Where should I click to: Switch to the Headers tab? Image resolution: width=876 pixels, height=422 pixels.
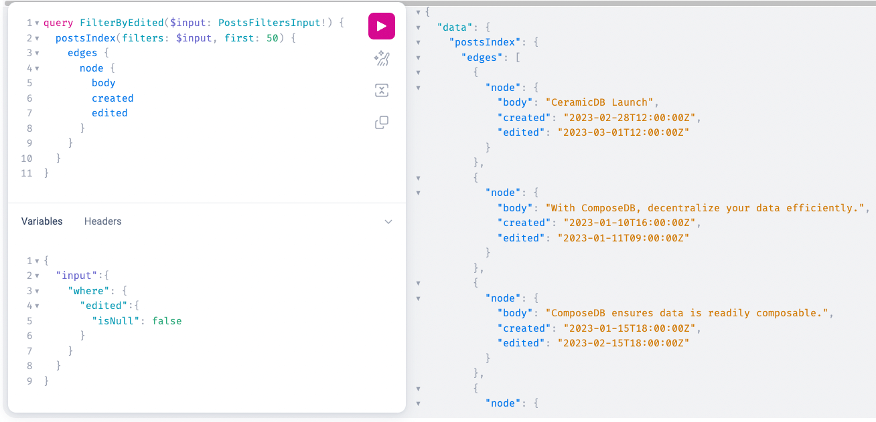tap(102, 221)
